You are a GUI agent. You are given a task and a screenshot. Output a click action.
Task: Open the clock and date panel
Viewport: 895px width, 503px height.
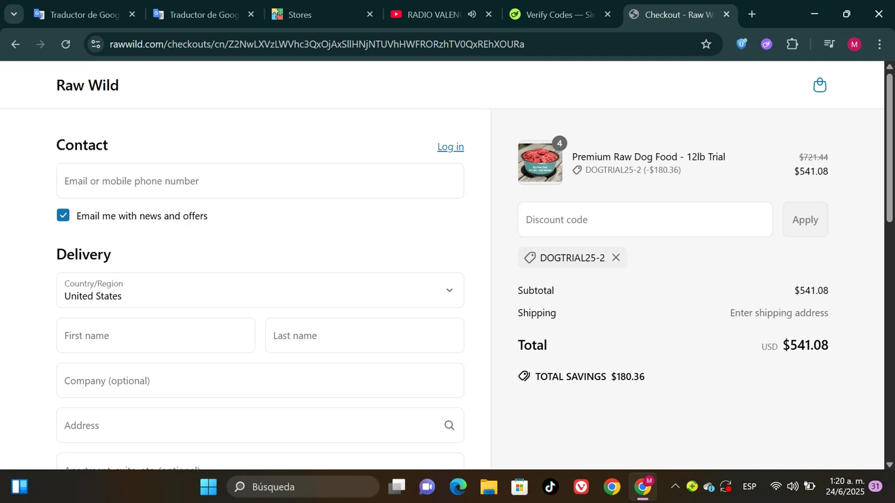click(845, 487)
